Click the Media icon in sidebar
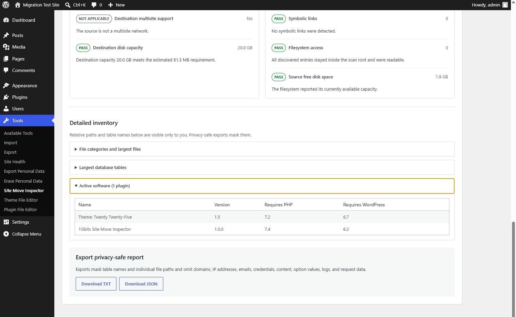The width and height of the screenshot is (516, 317). (6, 47)
